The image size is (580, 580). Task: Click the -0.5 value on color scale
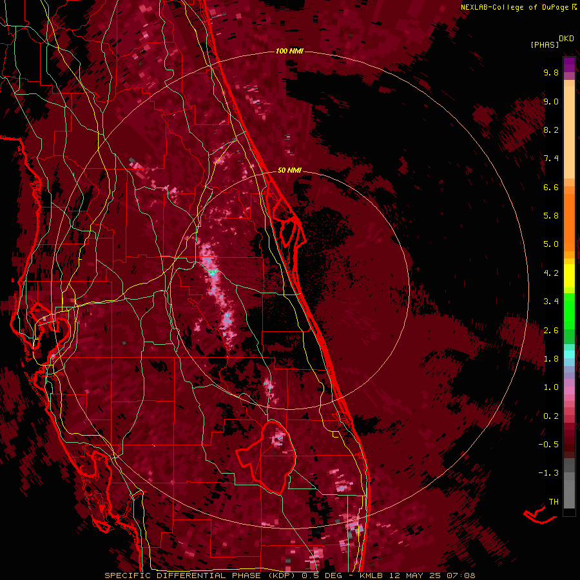(548, 445)
